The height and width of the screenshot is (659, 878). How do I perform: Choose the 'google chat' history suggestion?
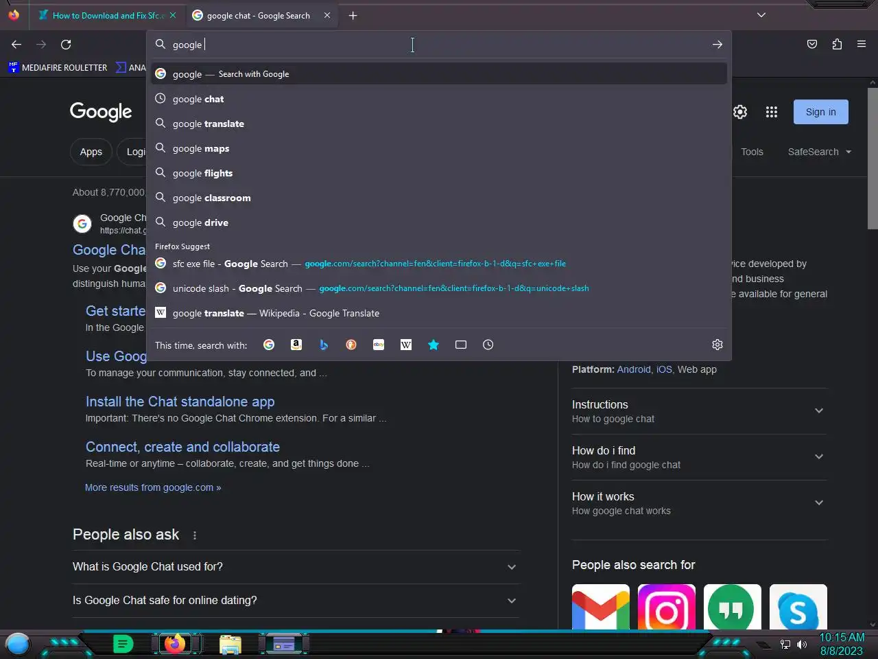point(439,99)
